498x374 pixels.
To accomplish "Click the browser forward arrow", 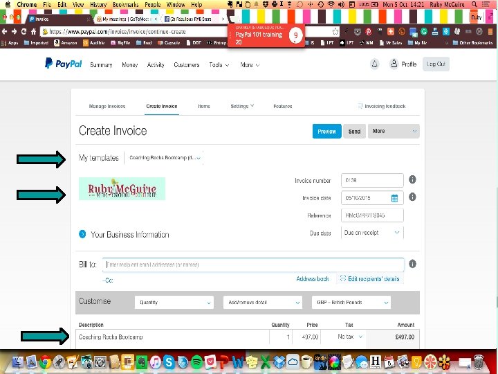I will tap(15, 31).
